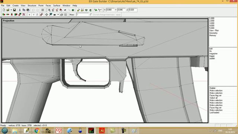This screenshot has width=238, height=134.
Task: Click the X coordinate input field
Action: point(110,10)
